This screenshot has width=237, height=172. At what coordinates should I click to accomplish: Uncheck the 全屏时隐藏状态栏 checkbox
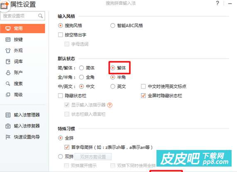[143, 96]
